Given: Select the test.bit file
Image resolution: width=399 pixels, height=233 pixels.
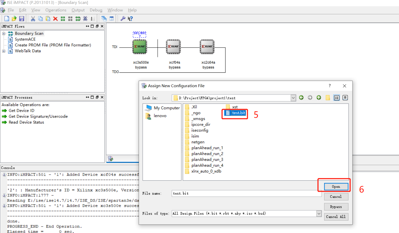Looking at the screenshot, I should coord(235,113).
